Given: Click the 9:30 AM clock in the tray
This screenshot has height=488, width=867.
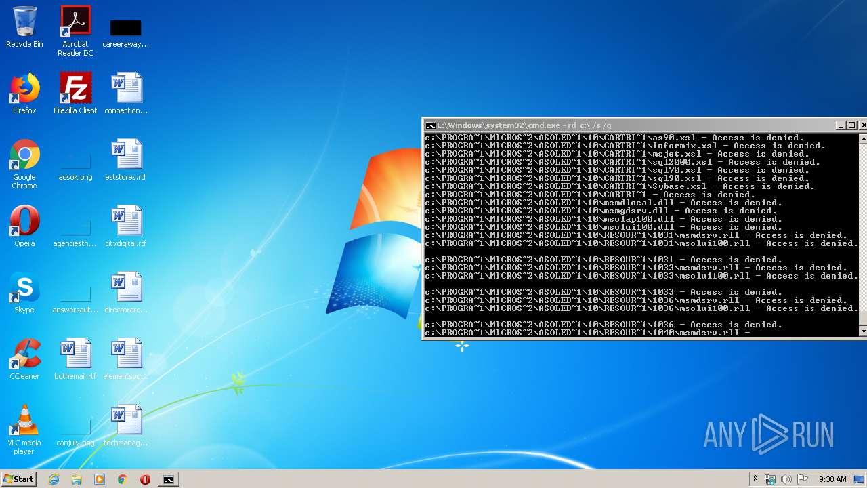Looking at the screenshot, I should click(x=832, y=479).
